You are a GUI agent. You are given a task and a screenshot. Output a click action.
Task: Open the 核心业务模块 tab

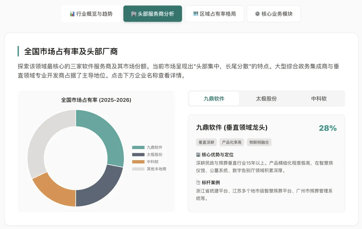point(274,14)
